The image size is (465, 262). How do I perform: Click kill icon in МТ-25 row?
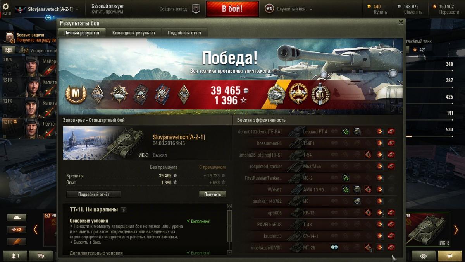tap(391, 248)
